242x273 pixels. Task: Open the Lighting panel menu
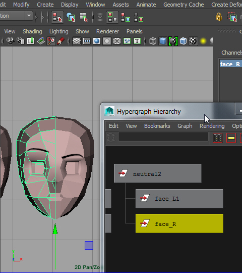(59, 31)
